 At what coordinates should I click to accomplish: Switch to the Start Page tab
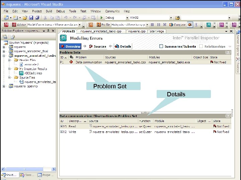click(x=157, y=31)
